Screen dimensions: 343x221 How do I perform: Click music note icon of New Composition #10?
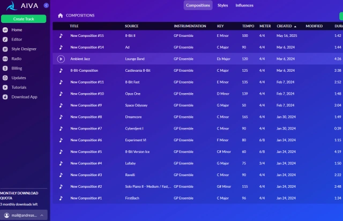click(61, 94)
